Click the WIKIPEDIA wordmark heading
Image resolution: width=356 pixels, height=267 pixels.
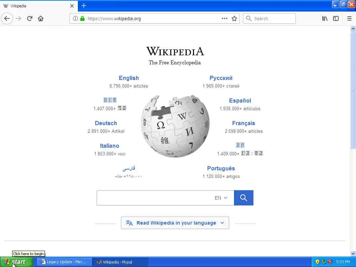175,51
